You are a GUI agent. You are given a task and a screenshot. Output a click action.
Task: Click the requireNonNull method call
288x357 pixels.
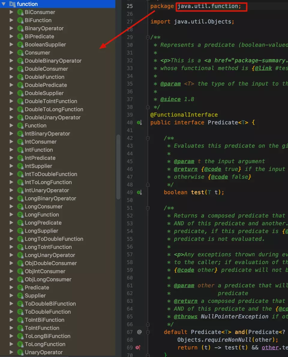pos(228,340)
